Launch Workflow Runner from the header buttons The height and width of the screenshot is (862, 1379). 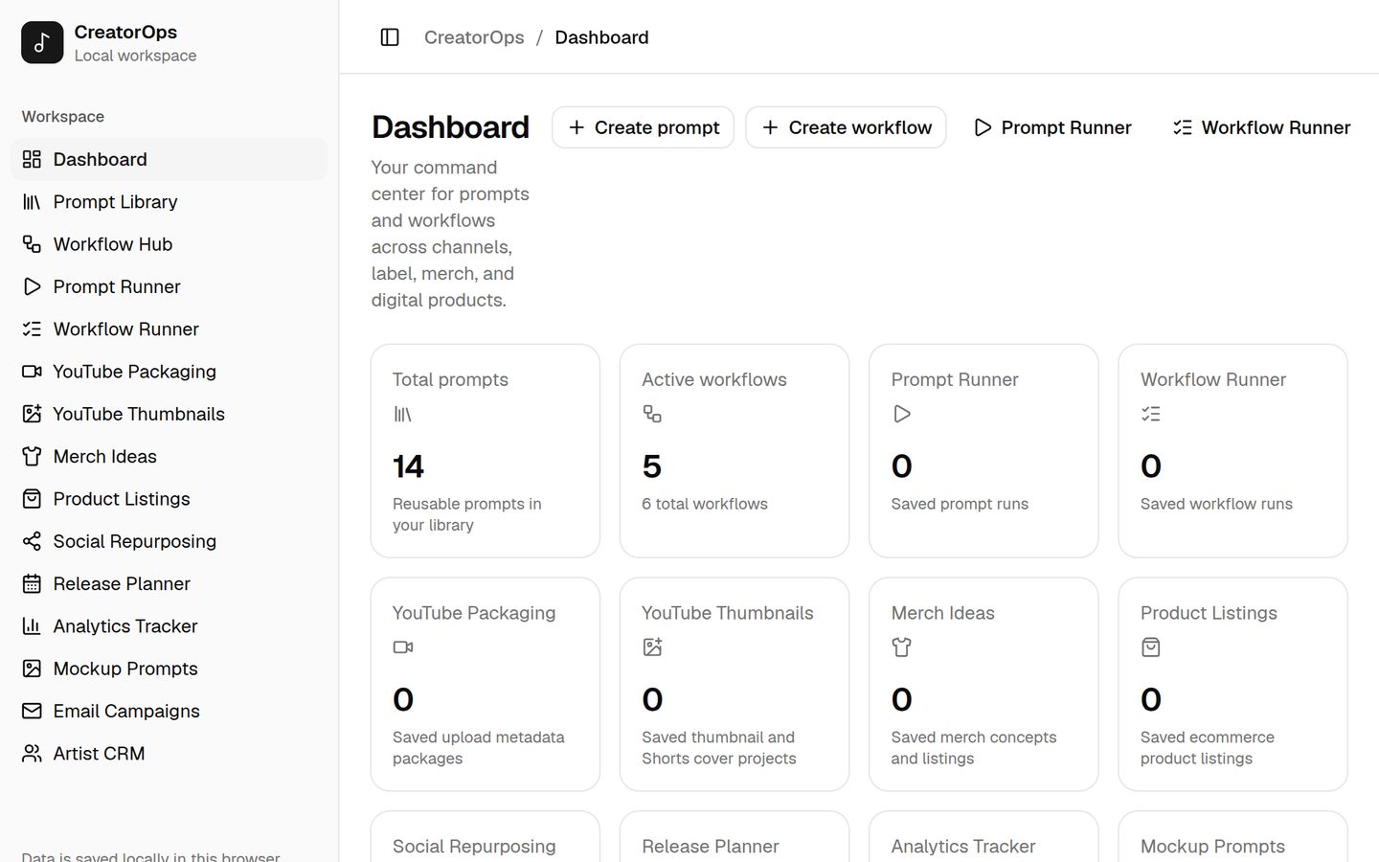pos(1261,127)
